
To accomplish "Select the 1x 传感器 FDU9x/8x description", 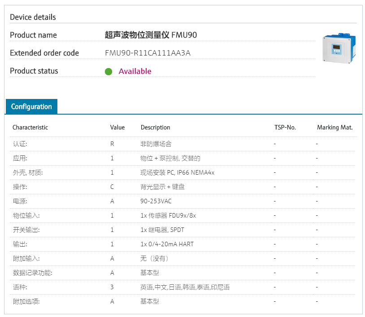I will pos(168,216).
